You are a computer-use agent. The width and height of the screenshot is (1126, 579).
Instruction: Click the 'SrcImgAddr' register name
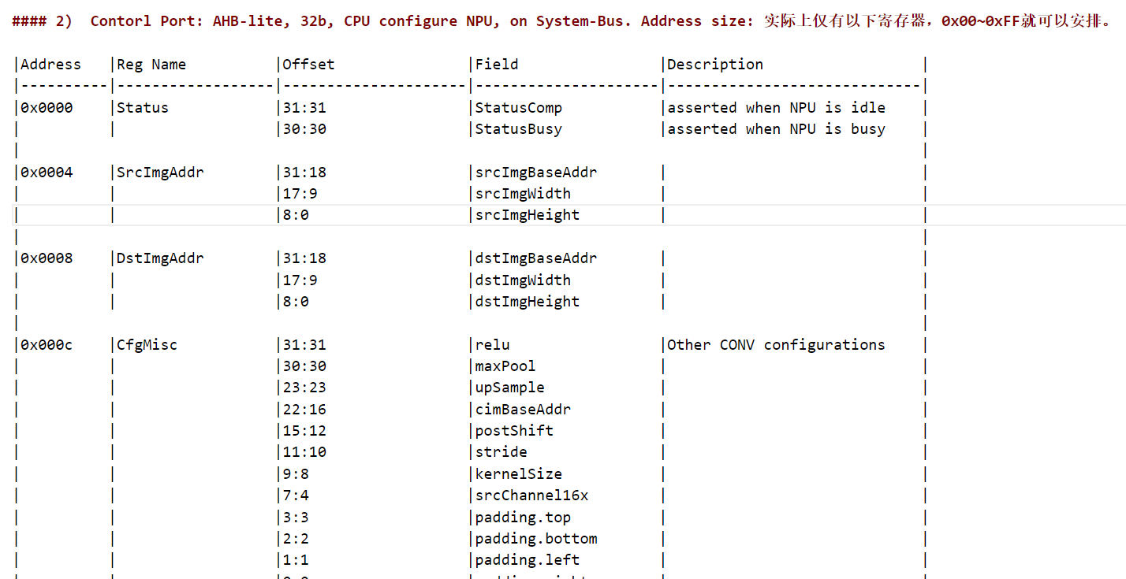coord(160,173)
